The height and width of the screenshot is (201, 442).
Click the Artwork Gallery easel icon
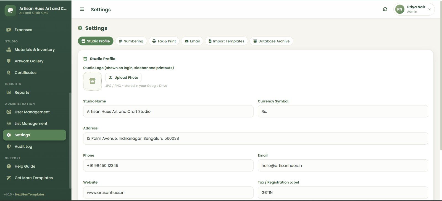click(9, 61)
